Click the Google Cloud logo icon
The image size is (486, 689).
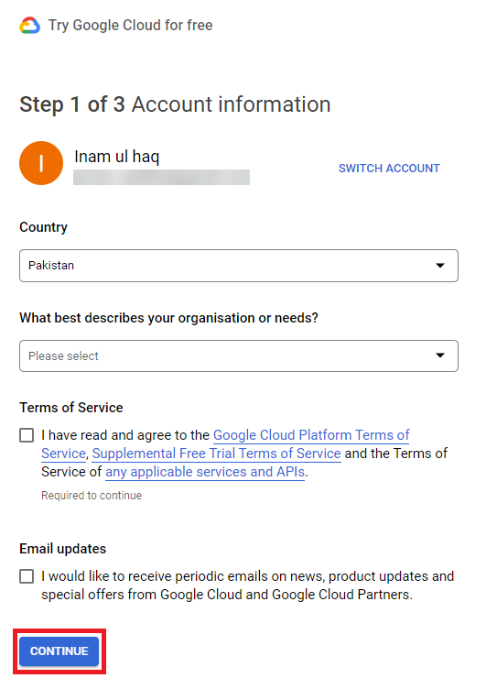(30, 26)
